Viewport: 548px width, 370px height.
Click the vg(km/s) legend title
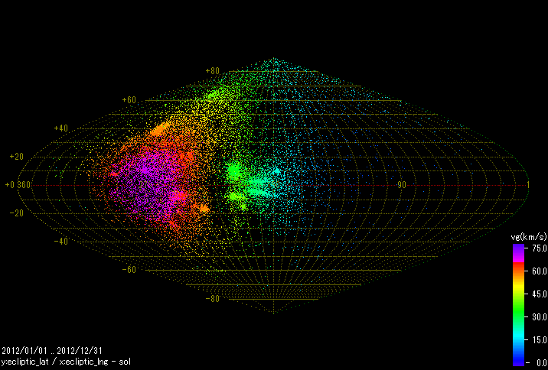click(x=528, y=237)
